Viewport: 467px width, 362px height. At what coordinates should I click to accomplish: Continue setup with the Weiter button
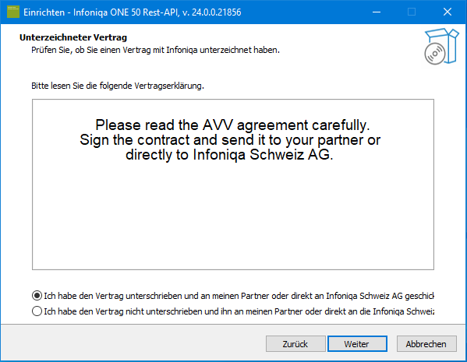[x=357, y=344]
